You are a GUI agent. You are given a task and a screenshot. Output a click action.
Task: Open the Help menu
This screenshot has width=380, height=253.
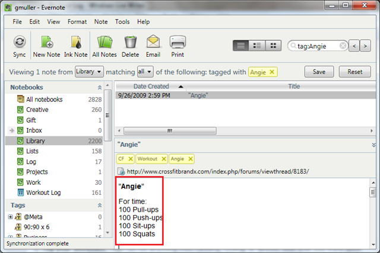tap(143, 22)
